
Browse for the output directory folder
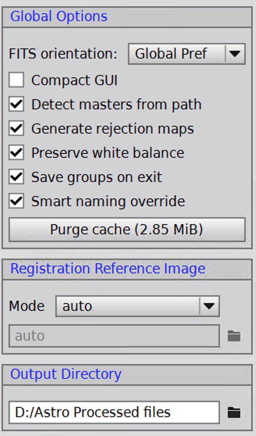tap(234, 413)
